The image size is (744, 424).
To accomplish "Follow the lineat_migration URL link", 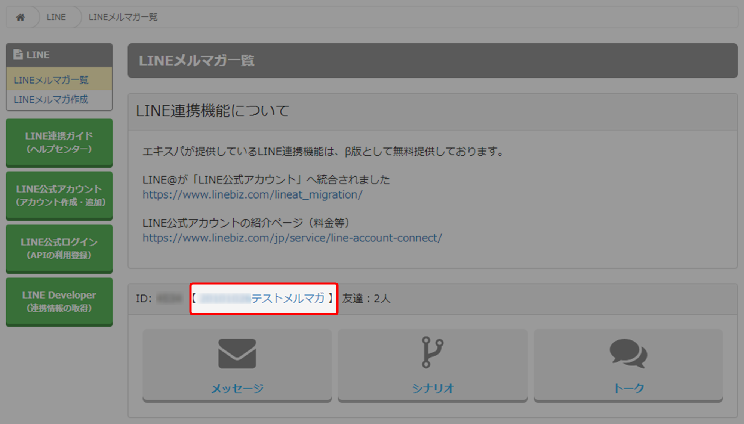I will click(252, 194).
